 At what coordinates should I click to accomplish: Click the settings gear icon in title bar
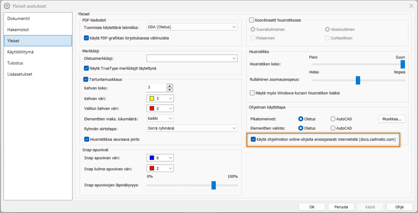click(7, 6)
